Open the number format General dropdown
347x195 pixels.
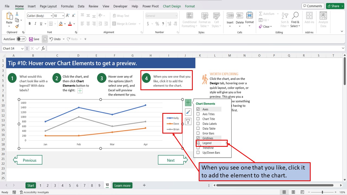coord(176,16)
